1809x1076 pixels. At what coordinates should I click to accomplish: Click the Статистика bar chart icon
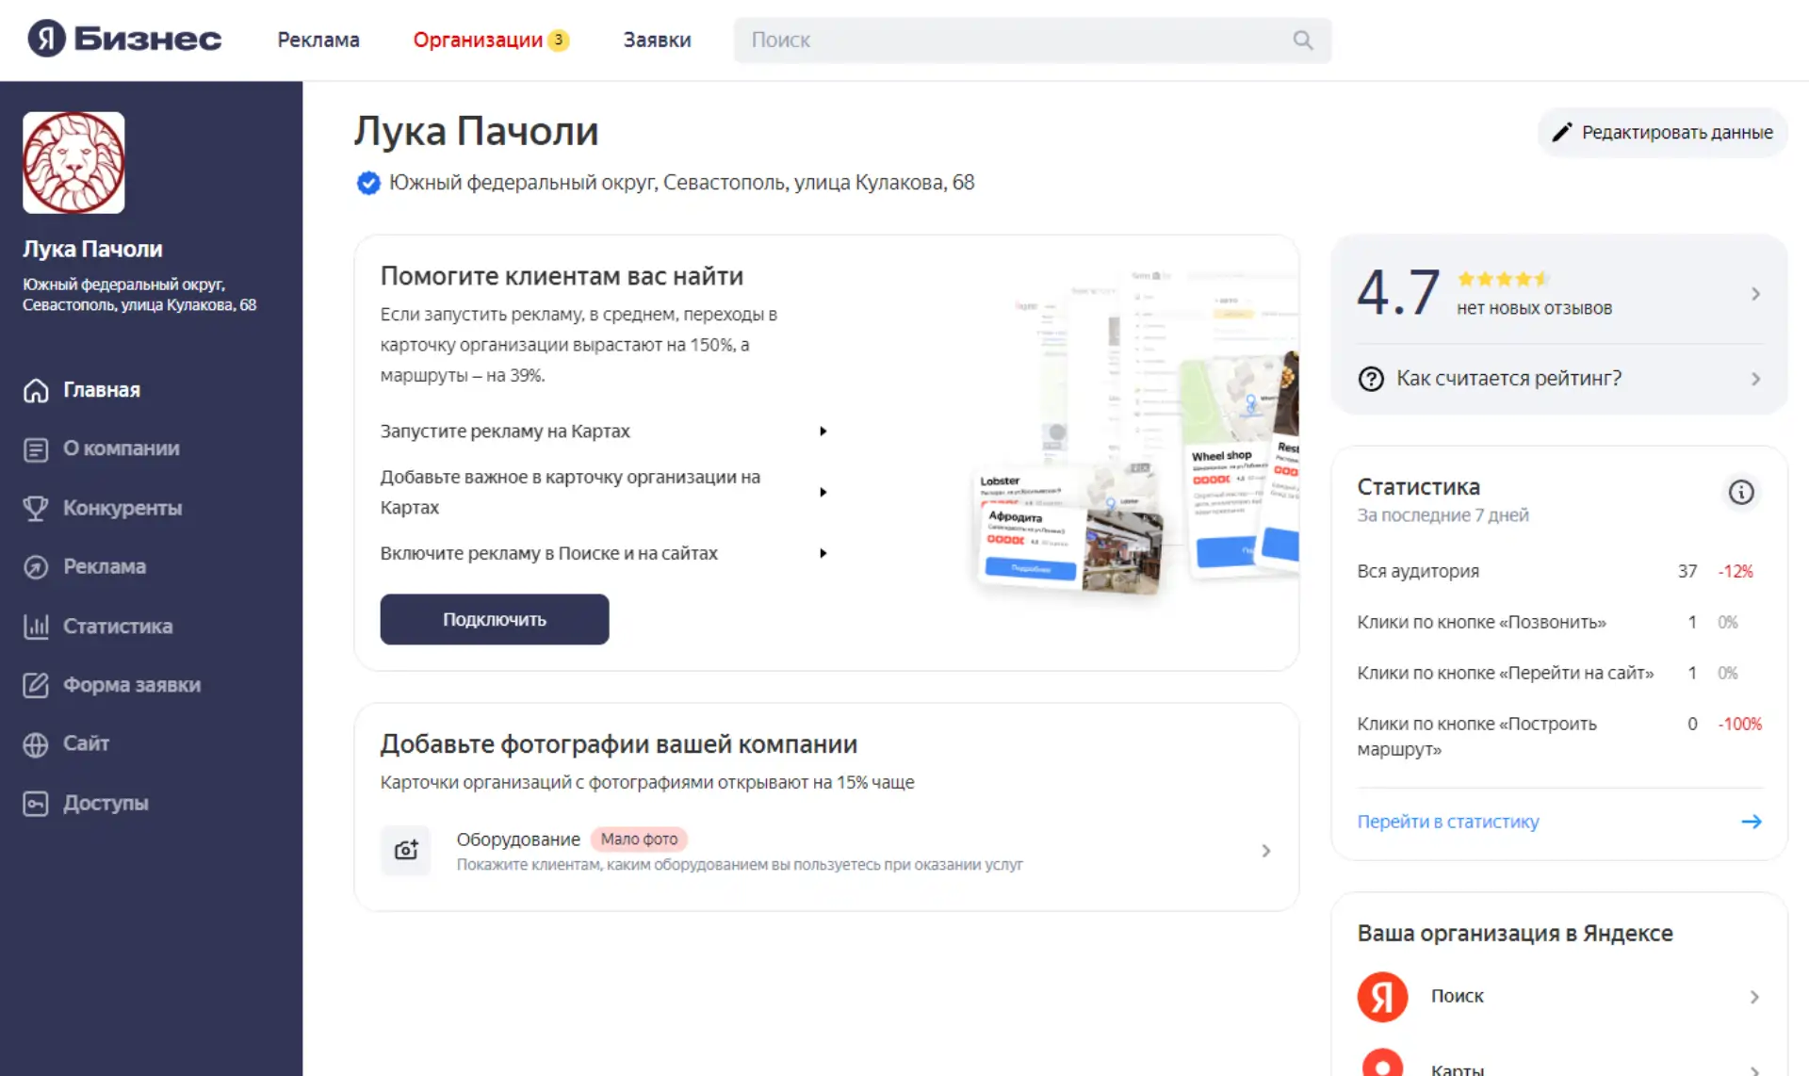(36, 626)
